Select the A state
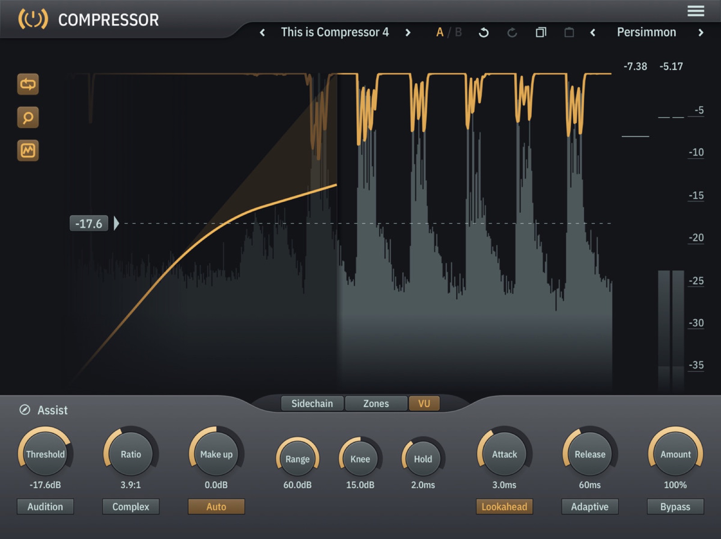This screenshot has height=539, width=721. click(440, 32)
